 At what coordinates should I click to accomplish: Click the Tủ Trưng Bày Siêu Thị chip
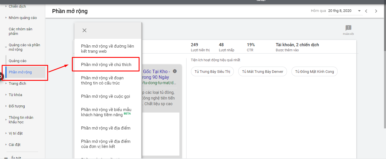[212, 71]
